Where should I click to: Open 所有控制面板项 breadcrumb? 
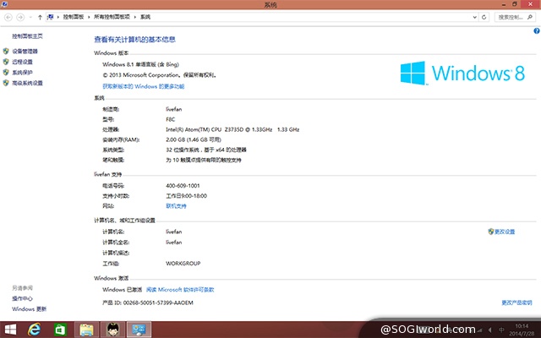coord(112,17)
